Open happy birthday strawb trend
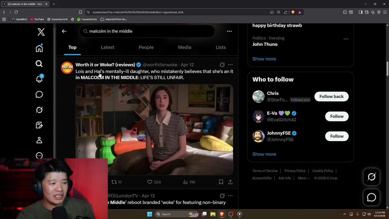Screen dimensions: 389x219 point(277,26)
